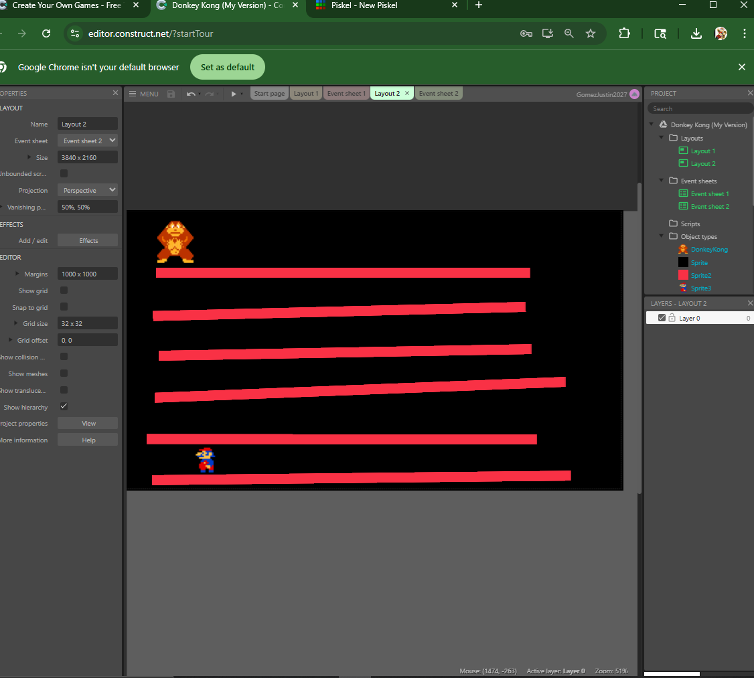Click the zoom magnifier icon in address bar
The height and width of the screenshot is (678, 754).
click(569, 33)
